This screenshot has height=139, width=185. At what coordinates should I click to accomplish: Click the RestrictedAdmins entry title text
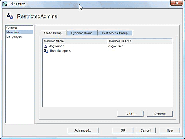pos(37,16)
